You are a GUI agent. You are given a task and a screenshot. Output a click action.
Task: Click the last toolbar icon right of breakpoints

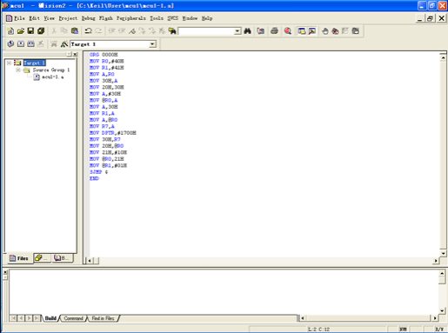click(356, 30)
